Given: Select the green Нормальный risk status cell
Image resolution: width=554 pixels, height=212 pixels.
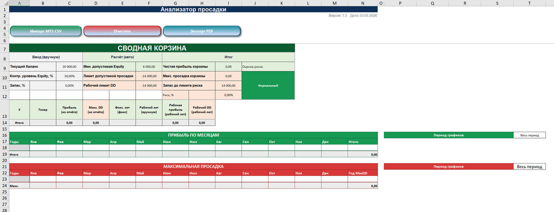Looking at the screenshot, I should (x=268, y=85).
